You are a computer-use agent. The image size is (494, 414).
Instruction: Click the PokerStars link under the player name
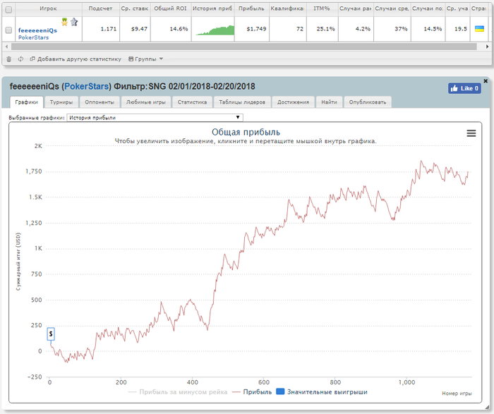pyautogui.click(x=33, y=37)
